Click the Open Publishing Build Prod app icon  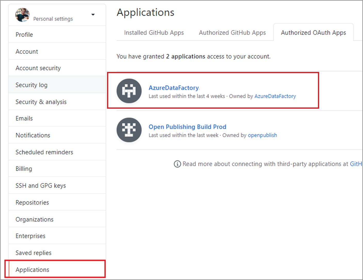[129, 130]
